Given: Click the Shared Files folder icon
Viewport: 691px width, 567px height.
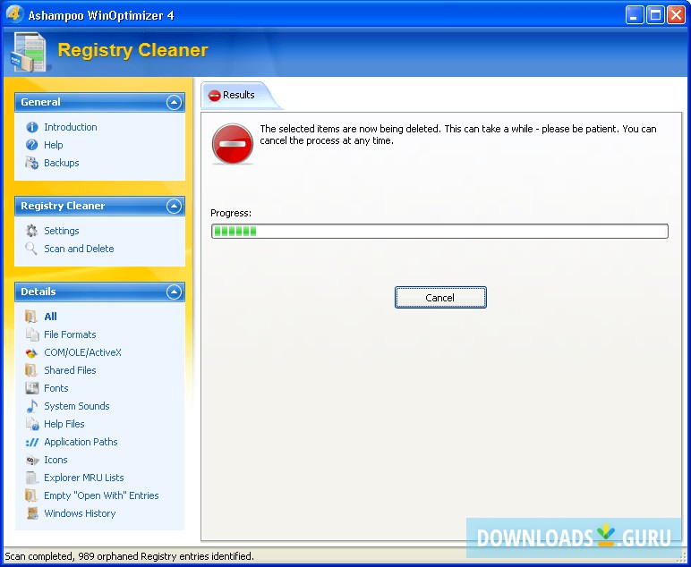Looking at the screenshot, I should [x=31, y=370].
